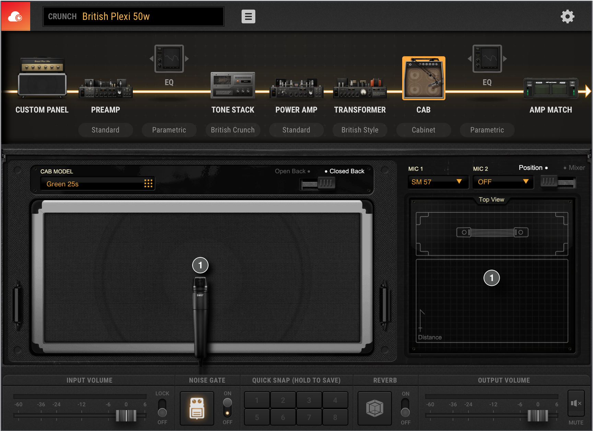Viewport: 593px width, 431px height.
Task: Click the Noise Gate pedal icon
Action: pos(197,408)
